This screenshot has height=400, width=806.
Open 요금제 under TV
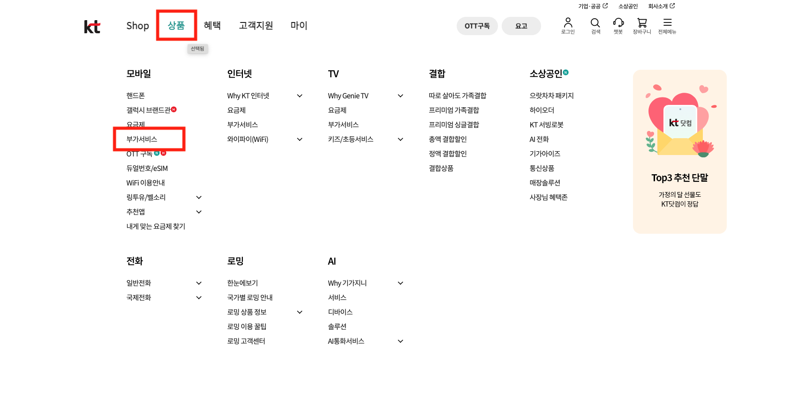point(337,110)
